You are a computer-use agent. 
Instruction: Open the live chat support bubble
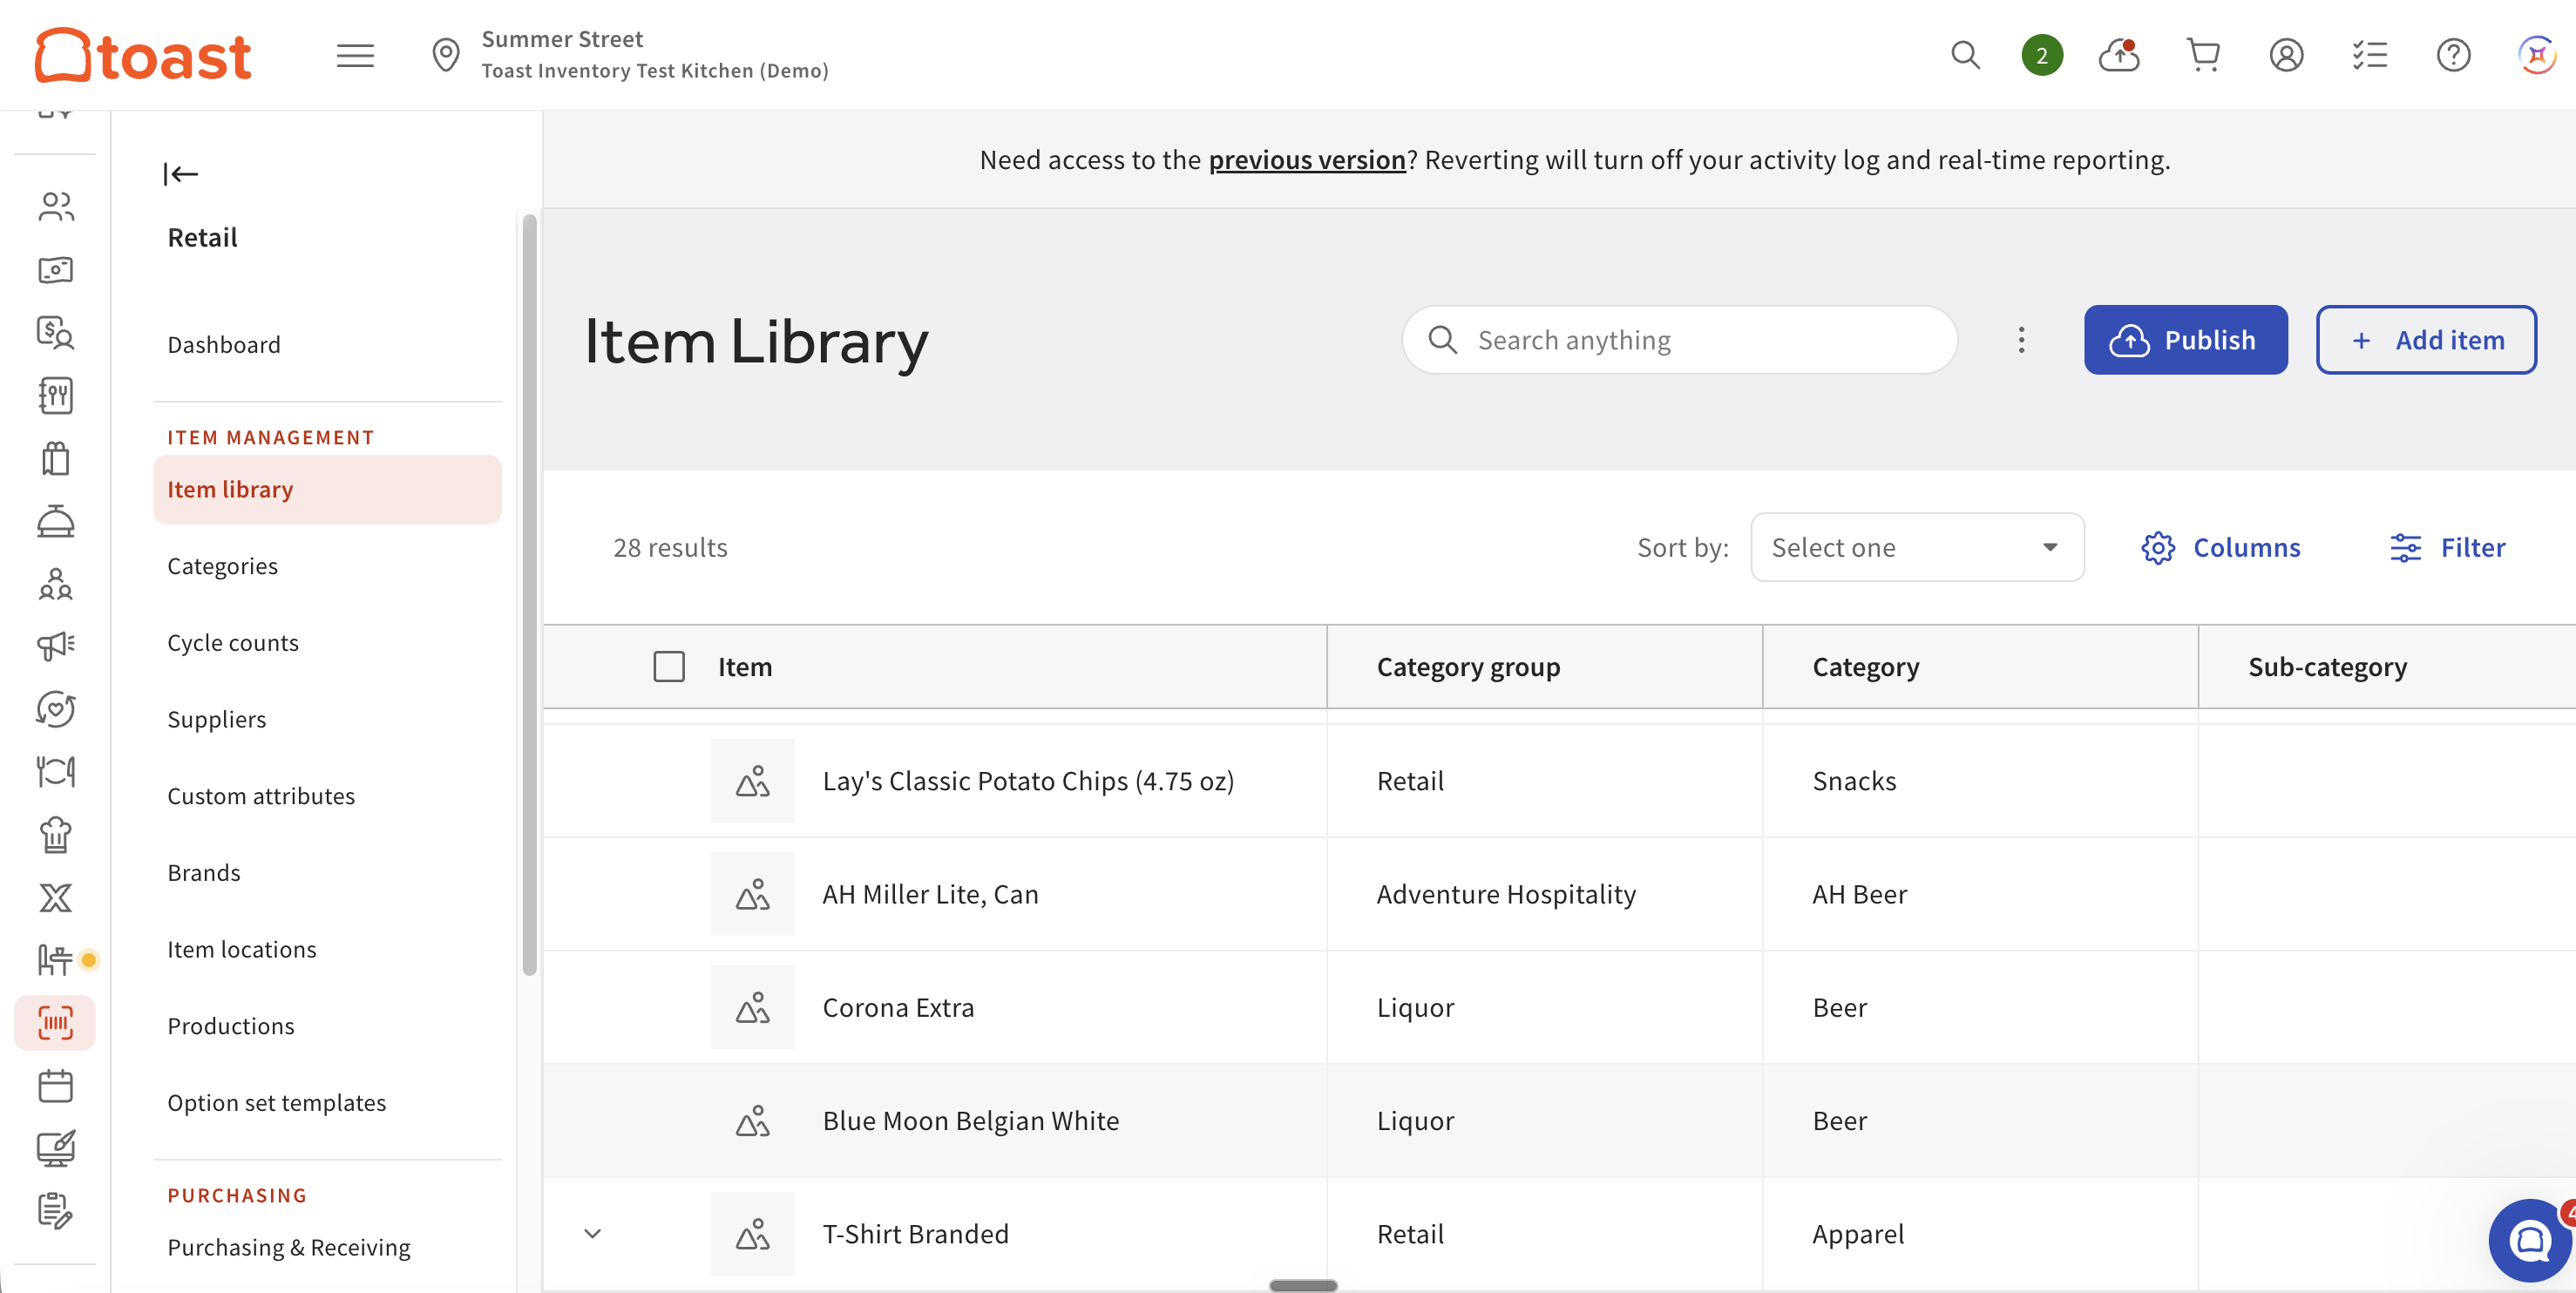(2530, 1240)
